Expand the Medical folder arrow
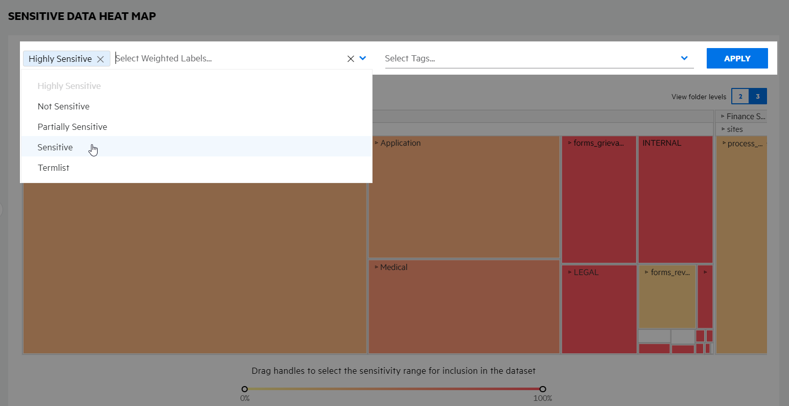This screenshot has width=789, height=406. 377,267
